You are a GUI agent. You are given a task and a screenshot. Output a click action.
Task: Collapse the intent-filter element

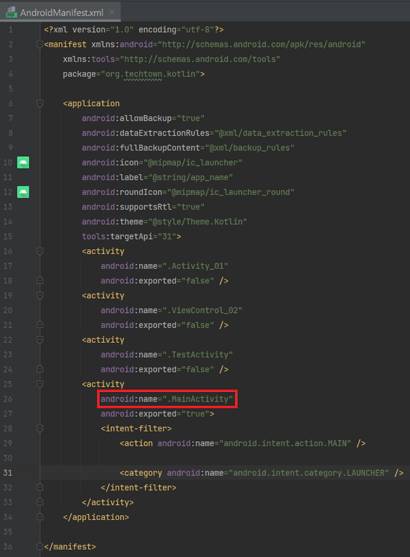[39, 428]
